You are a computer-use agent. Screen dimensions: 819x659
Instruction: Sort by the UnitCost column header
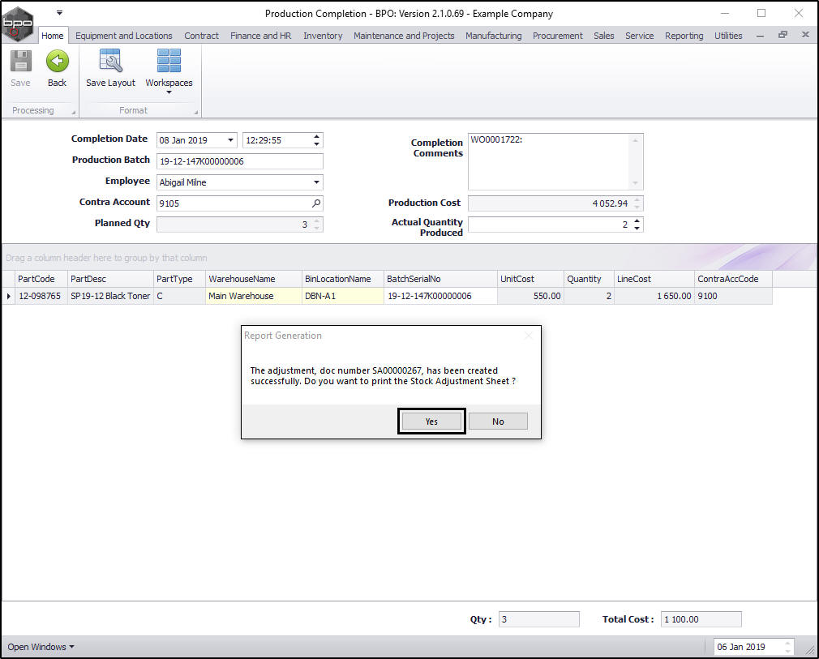[x=530, y=279]
